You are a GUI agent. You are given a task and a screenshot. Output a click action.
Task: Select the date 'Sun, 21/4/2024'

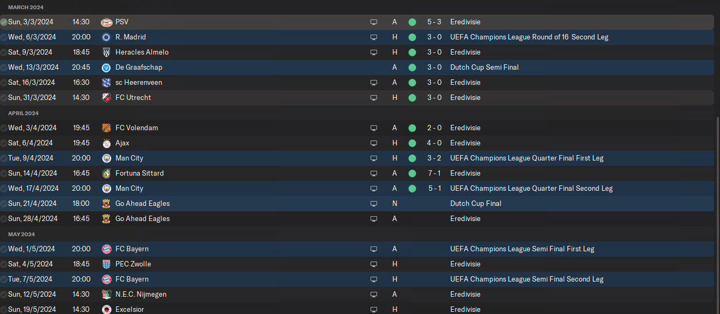32,204
